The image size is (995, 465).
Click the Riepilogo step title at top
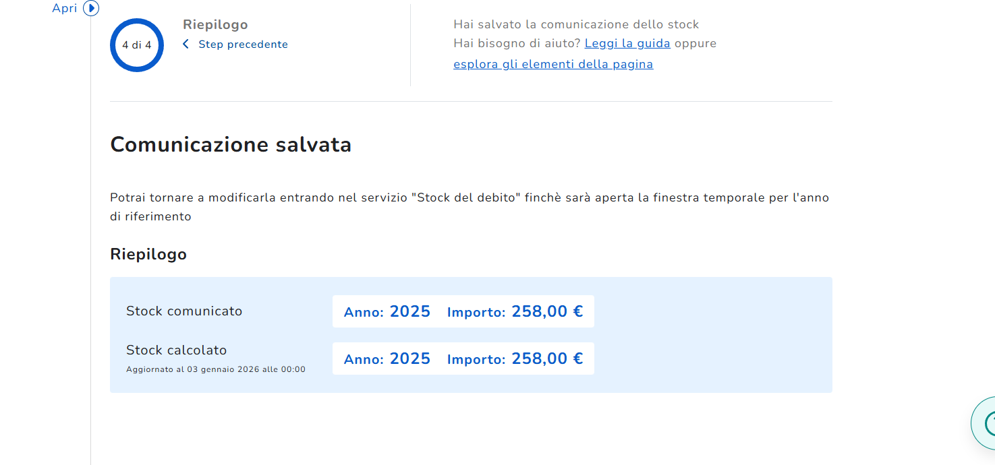(x=215, y=25)
